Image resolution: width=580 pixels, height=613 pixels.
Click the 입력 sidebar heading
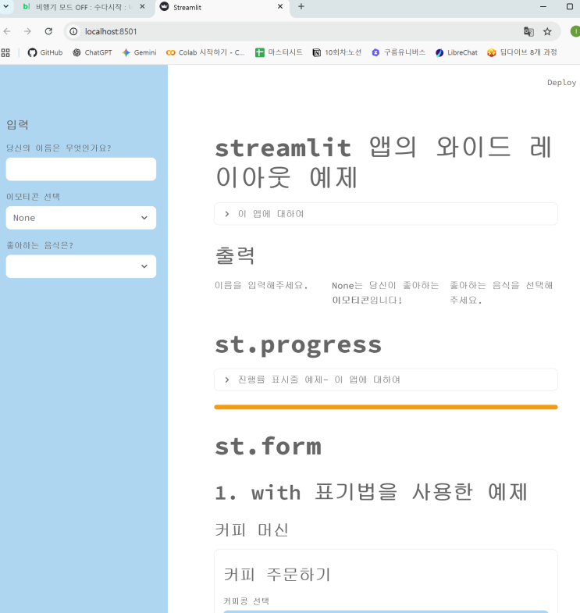click(x=17, y=125)
